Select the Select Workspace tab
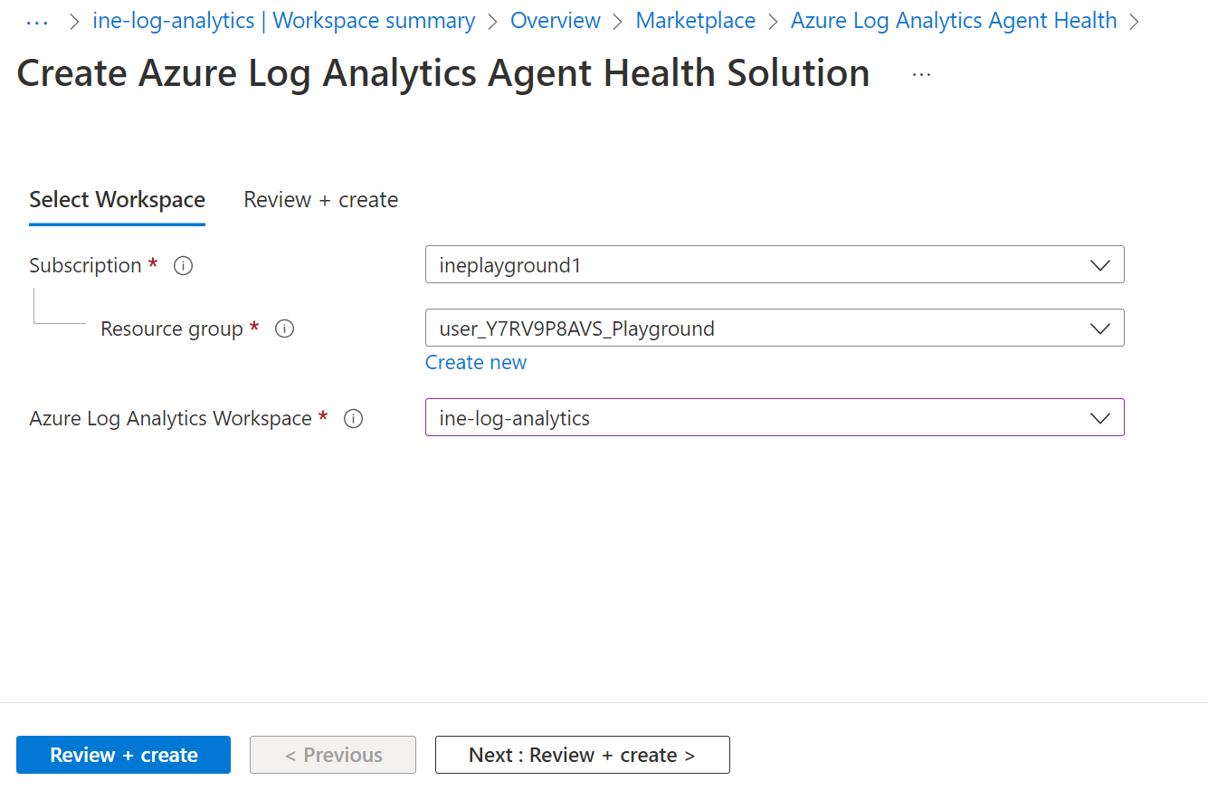The height and width of the screenshot is (800, 1208). (117, 200)
